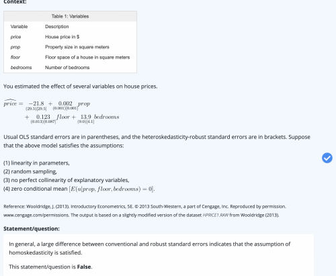
Task: Click assumption (1) linearity in parameters
Action: 36,163
